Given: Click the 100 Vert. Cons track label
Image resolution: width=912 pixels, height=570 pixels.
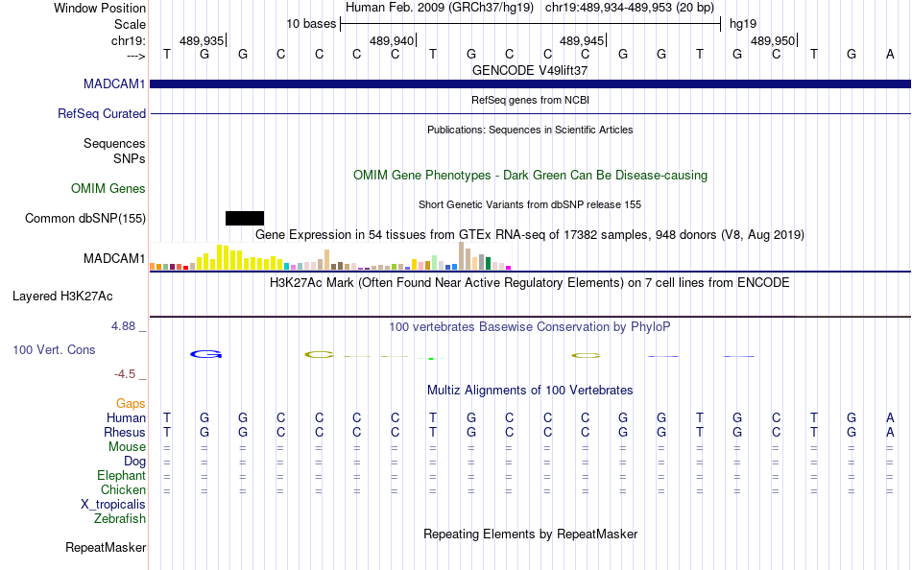Looking at the screenshot, I should [54, 349].
